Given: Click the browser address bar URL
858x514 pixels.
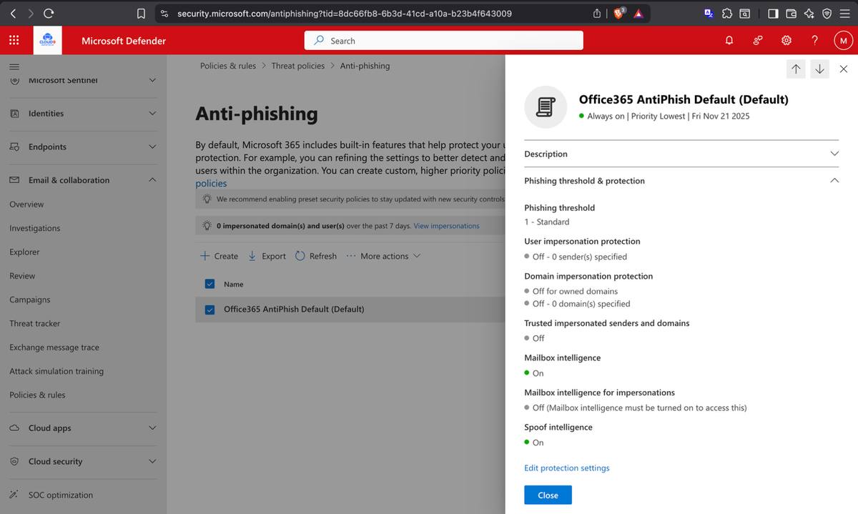Looking at the screenshot, I should tap(345, 13).
